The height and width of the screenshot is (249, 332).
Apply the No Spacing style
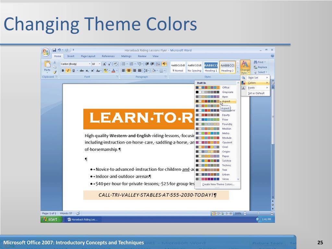coord(195,67)
